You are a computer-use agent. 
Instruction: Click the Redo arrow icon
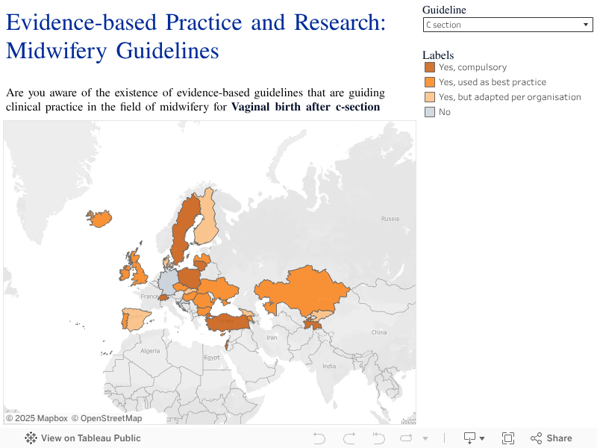click(x=349, y=438)
